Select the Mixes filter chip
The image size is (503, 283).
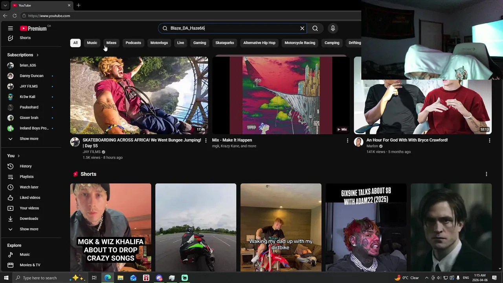pos(111,43)
